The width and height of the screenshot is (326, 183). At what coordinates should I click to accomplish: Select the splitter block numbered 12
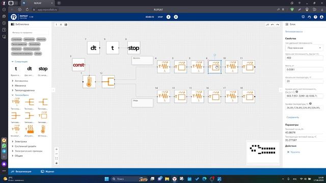[x=108, y=82]
